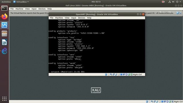This screenshot has width=183, height=103.
Task: Open network adapter indicator in OpenWRT status bar
Action: pyautogui.click(x=114, y=74)
